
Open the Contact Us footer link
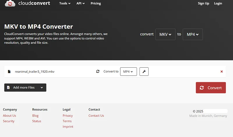coord(96,115)
